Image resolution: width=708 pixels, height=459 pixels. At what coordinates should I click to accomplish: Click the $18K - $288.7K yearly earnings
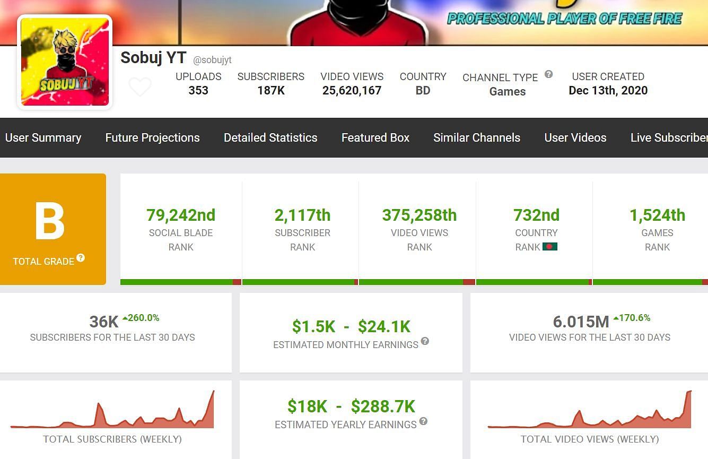click(351, 406)
